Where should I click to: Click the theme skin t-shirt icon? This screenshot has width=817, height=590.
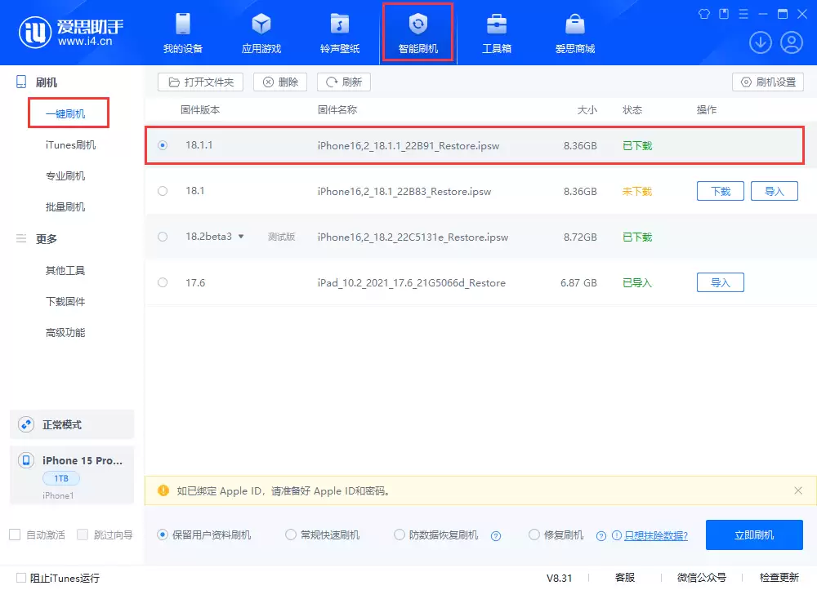tap(703, 14)
